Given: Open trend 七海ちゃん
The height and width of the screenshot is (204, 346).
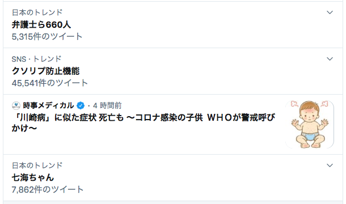Looking at the screenshot, I should click(x=33, y=177).
